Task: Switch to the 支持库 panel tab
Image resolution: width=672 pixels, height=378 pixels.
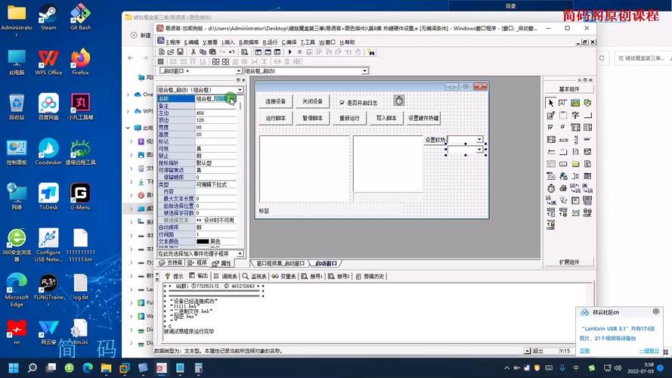Action: click(x=172, y=263)
